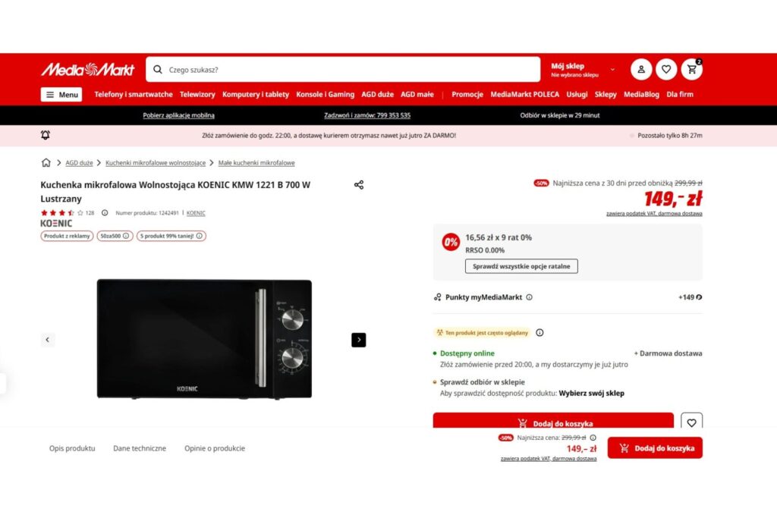Click the search magnifier icon
Viewport: 777px width, 518px height.
pyautogui.click(x=158, y=69)
